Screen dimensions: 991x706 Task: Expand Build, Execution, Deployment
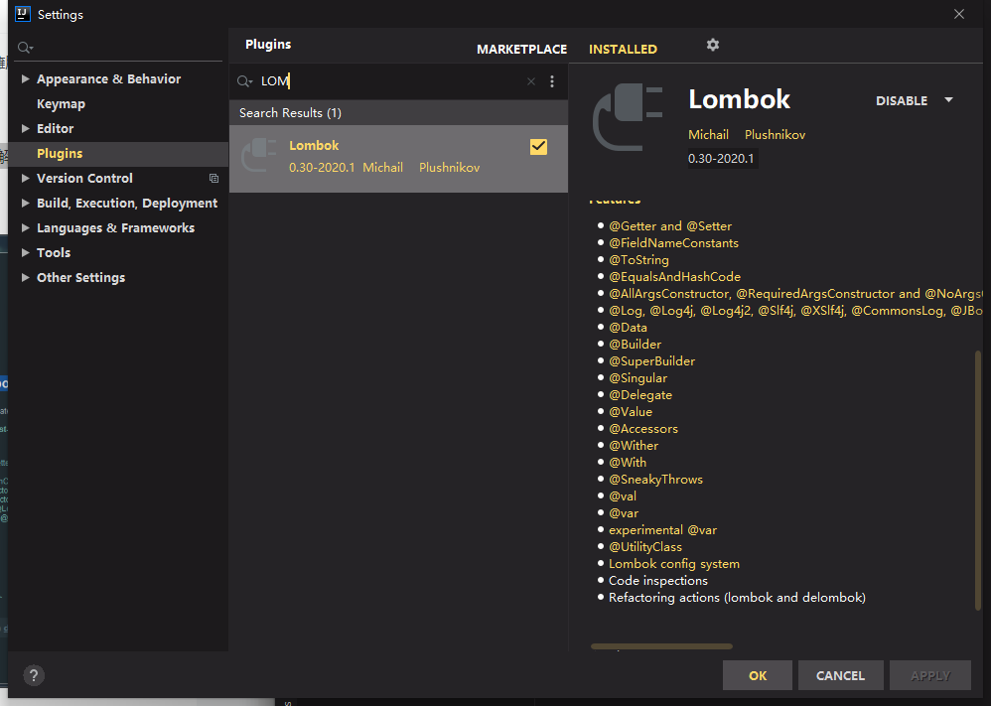[25, 203]
